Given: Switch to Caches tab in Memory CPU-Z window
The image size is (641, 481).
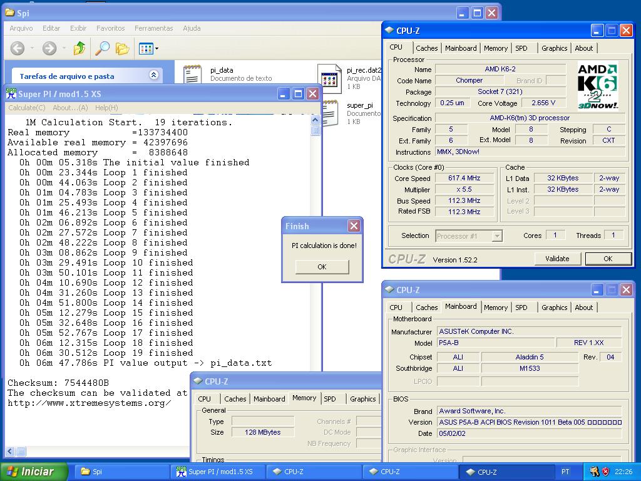Looking at the screenshot, I should [x=235, y=399].
